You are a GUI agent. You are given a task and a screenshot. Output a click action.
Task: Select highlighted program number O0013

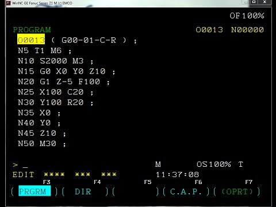coord(31,39)
